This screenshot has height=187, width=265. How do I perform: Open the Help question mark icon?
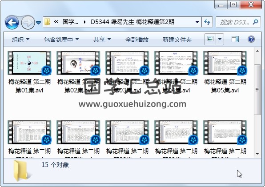[x=251, y=39]
